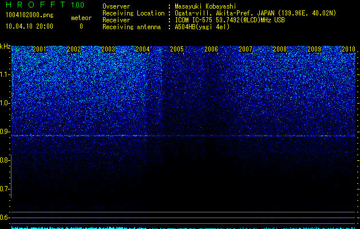Image resolution: width=360 pixels, height=229 pixels.
Task: Click the 0.9 kHz axis label
Action: tap(4, 132)
